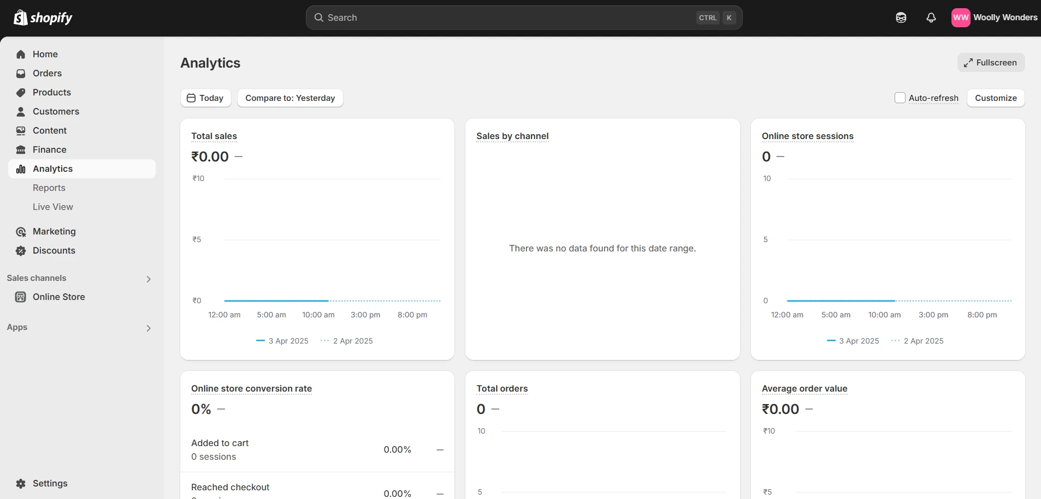Viewport: 1041px width, 499px height.
Task: Go to Reports in the sidebar
Action: tap(49, 188)
